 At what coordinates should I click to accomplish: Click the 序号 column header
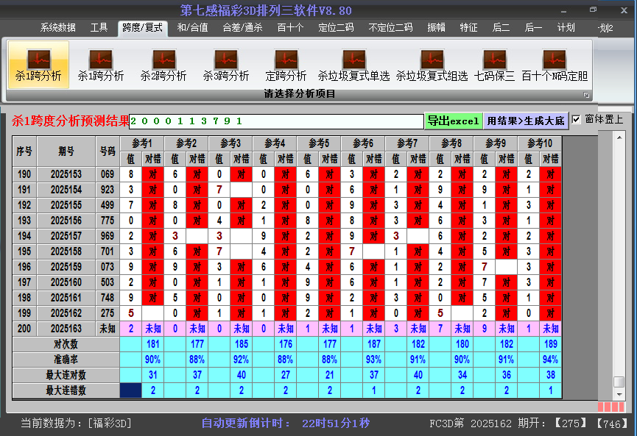point(24,151)
